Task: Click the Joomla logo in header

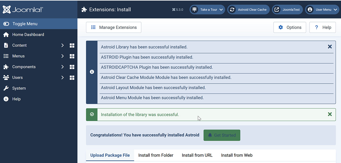Action: (23, 10)
